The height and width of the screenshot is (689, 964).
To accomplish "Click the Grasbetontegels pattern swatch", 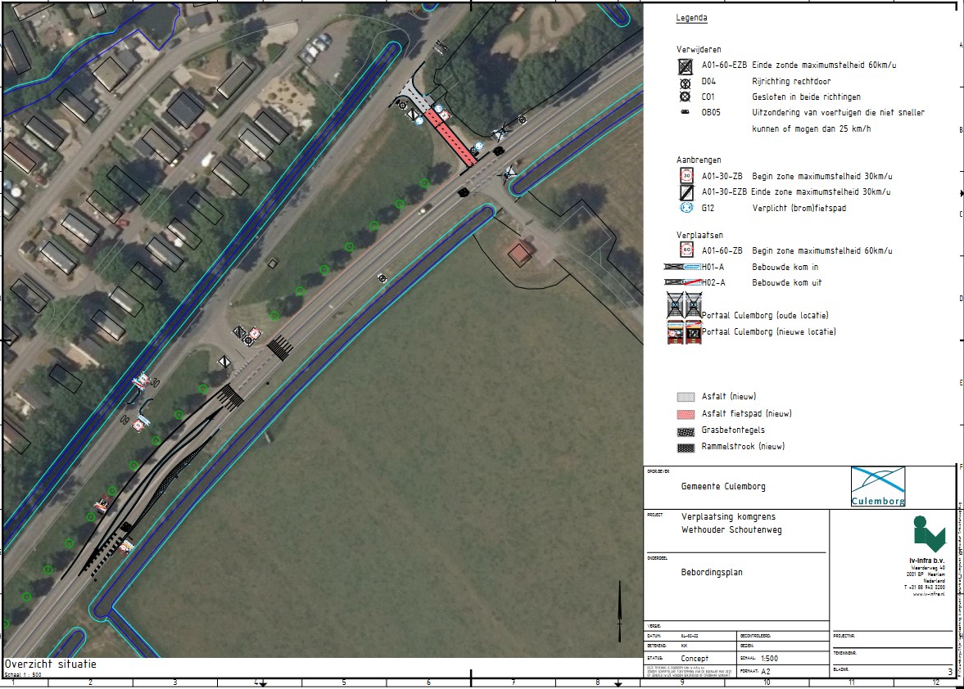I will (686, 430).
